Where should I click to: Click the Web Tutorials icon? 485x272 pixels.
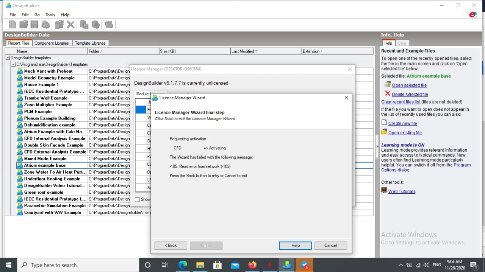[x=384, y=191]
